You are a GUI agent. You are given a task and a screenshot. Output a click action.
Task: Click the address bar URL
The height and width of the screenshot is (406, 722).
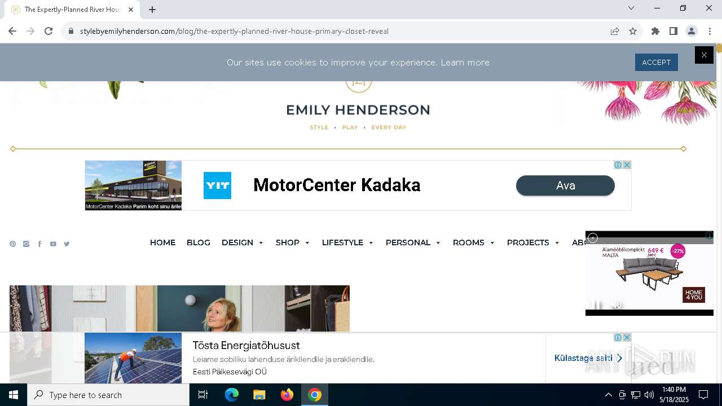(x=234, y=31)
